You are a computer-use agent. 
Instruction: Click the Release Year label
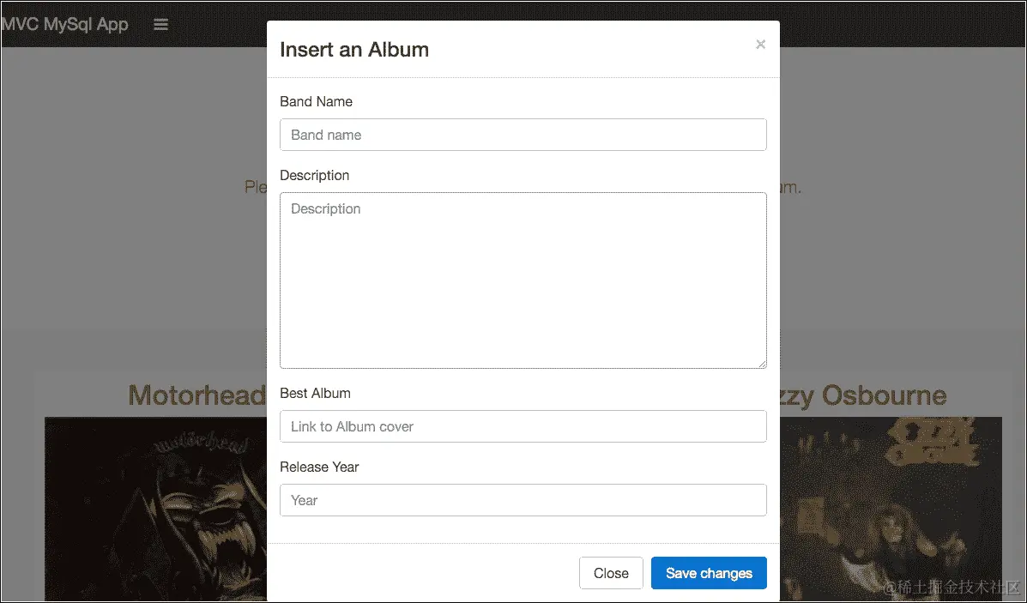pos(319,467)
